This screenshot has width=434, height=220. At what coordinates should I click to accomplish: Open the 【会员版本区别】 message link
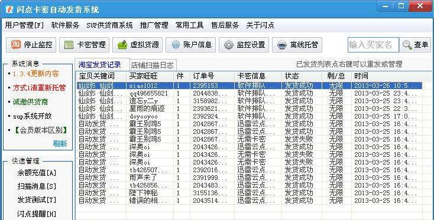pyautogui.click(x=40, y=130)
